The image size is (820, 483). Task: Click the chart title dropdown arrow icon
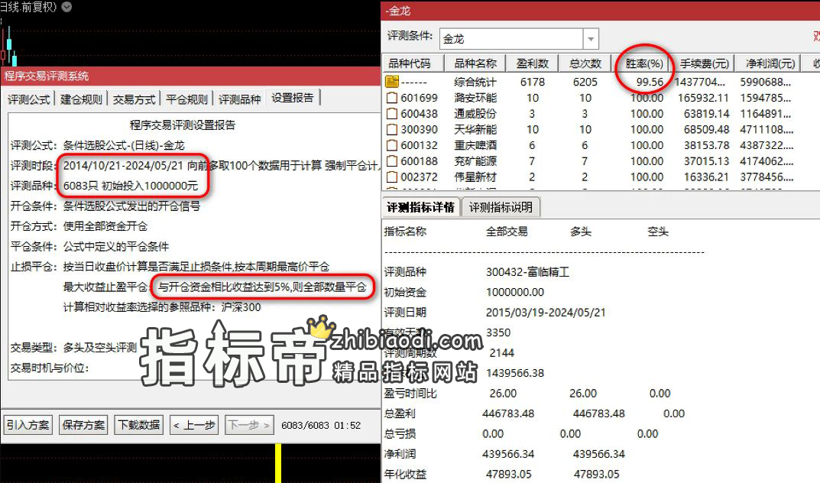coord(67,7)
